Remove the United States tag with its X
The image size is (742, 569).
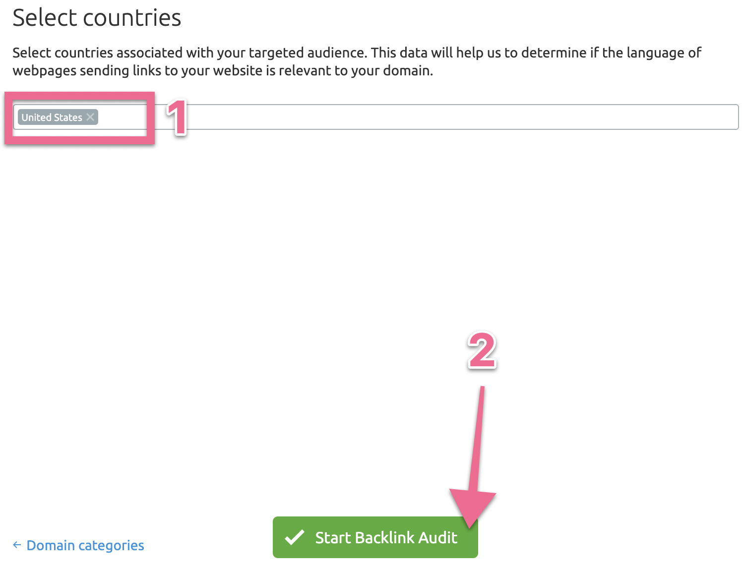(x=90, y=117)
